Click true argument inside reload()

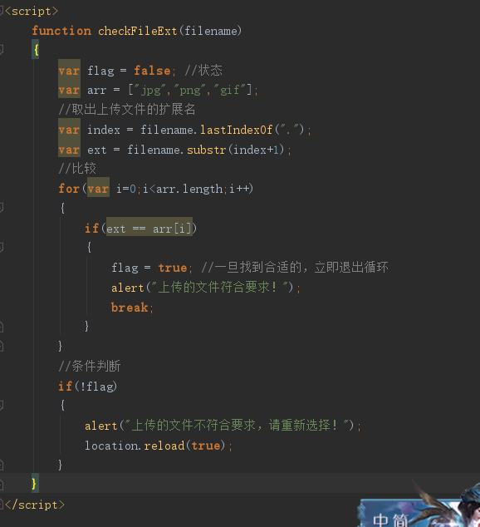coord(206,446)
